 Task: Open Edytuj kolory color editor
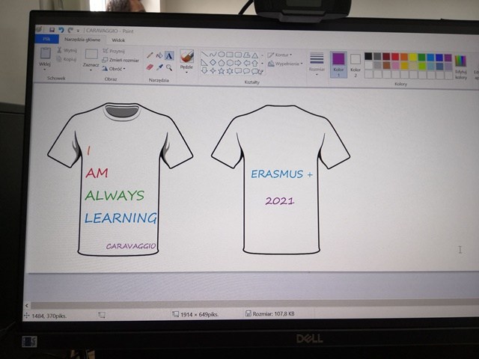(x=461, y=67)
